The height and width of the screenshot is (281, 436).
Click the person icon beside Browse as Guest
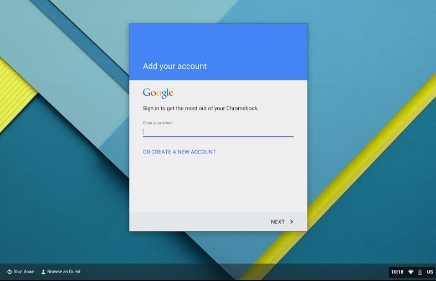pos(43,272)
